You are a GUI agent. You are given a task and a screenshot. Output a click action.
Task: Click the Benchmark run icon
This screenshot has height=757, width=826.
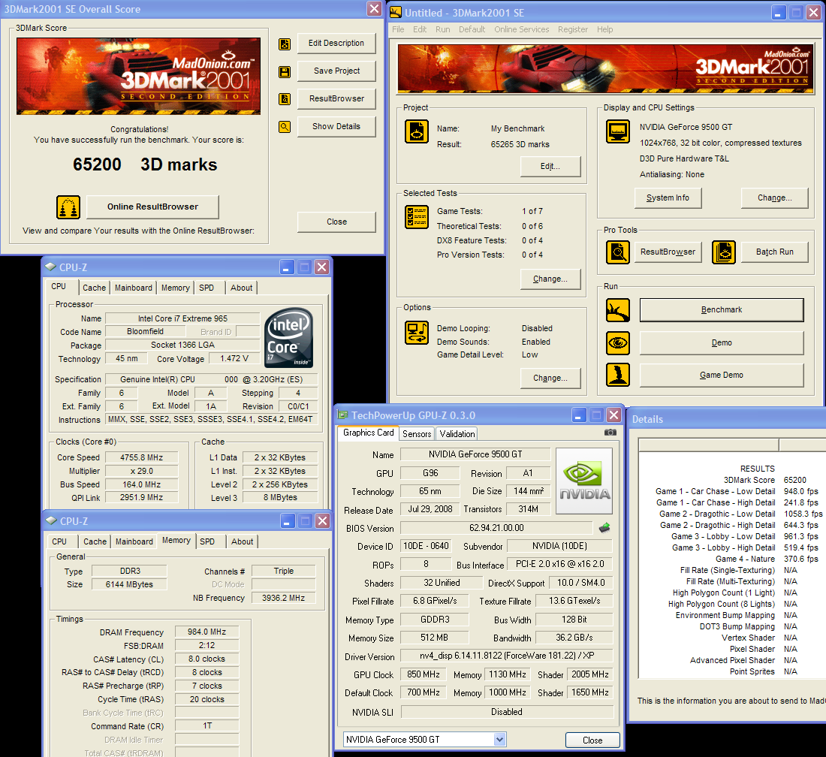coord(618,310)
